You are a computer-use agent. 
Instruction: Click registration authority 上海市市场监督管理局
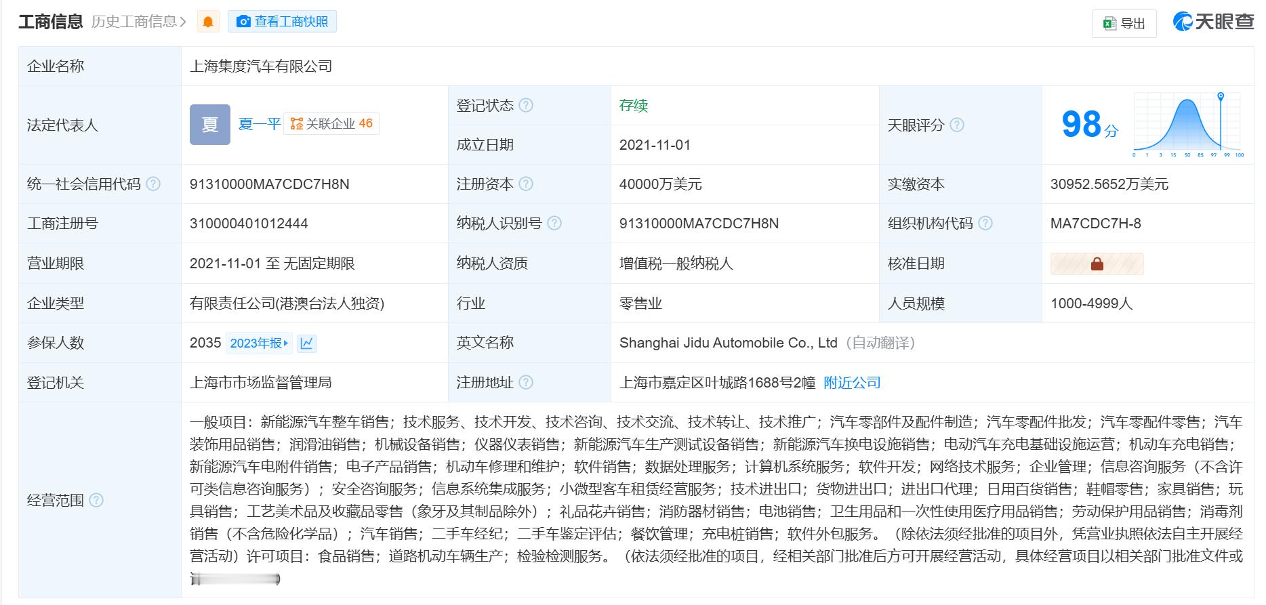(x=261, y=383)
